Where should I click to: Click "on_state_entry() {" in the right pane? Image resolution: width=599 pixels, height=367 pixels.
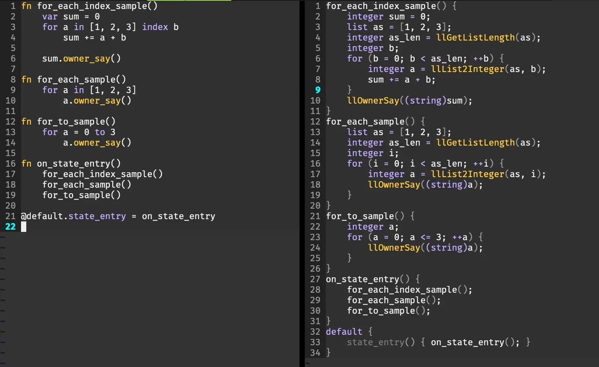pos(373,279)
